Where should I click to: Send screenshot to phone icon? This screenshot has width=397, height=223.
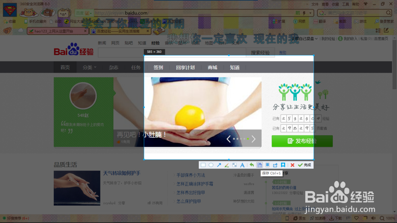267,165
